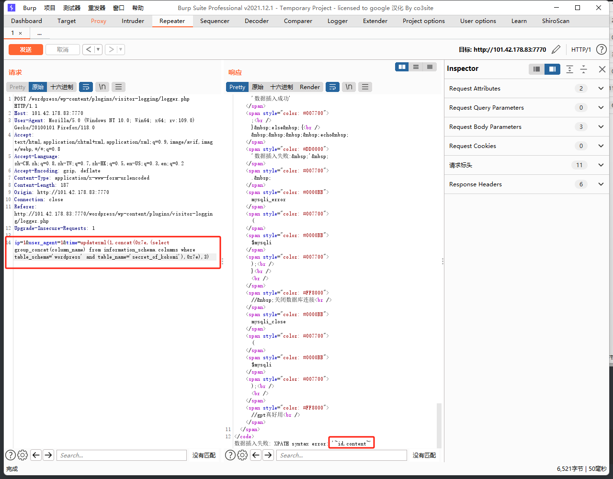Viewport: 613px width, 479px height.
Task: Select side-by-side split view layout icon
Action: tap(402, 67)
